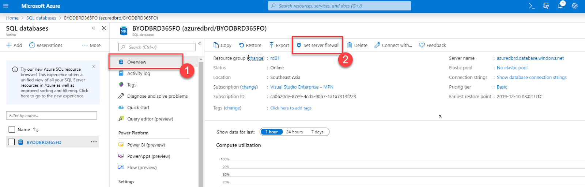
Task: Open the azuredbrd.database.windows.net server link
Action: point(530,58)
